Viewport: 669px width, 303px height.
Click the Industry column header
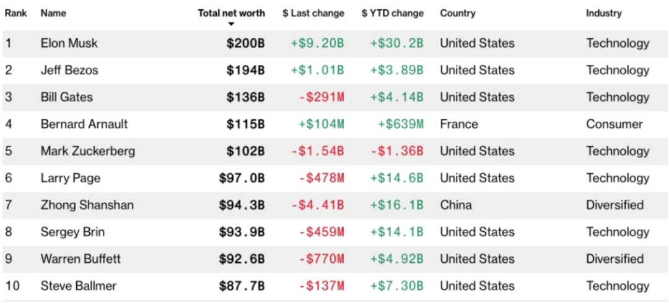click(604, 13)
